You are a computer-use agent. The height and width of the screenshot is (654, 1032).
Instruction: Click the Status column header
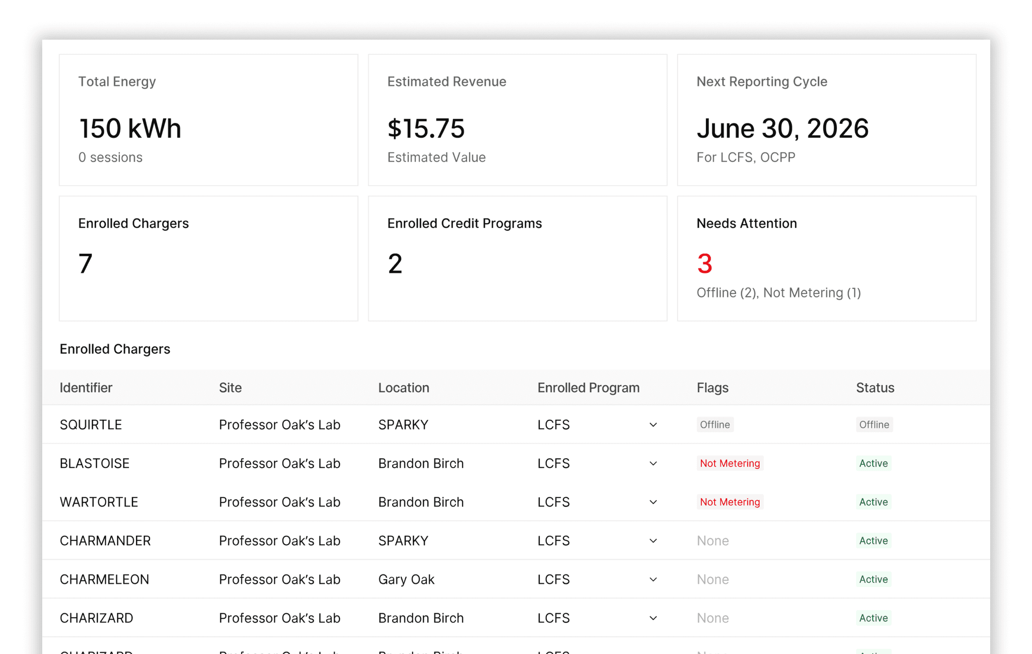tap(875, 388)
